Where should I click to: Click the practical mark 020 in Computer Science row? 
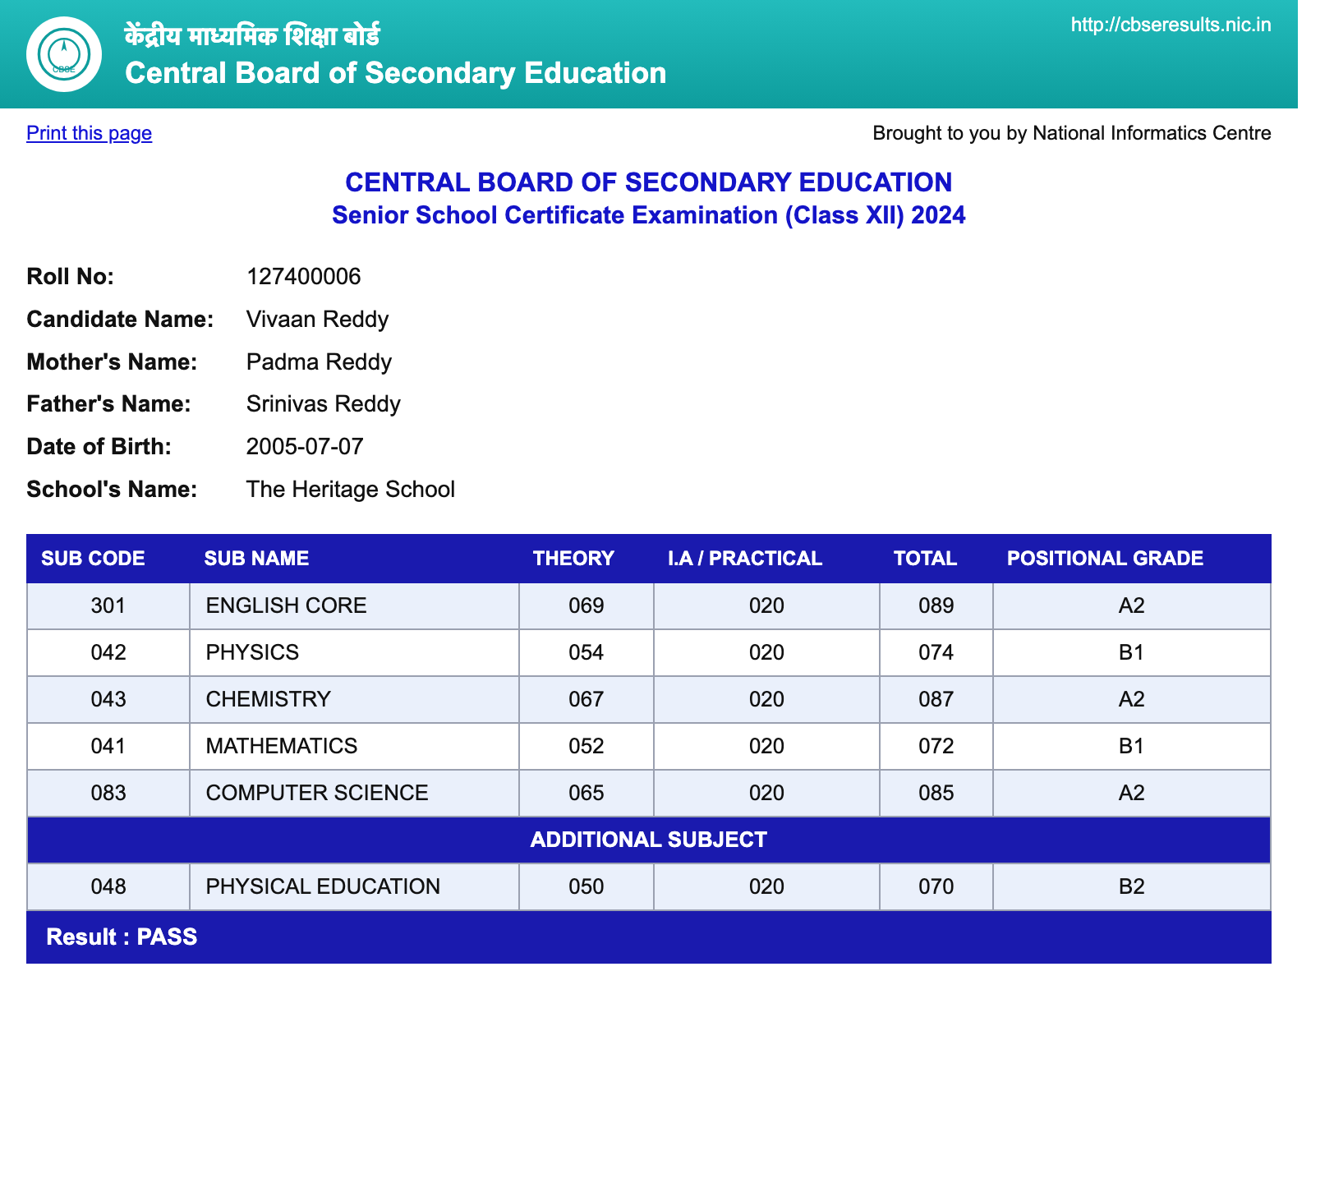[767, 794]
